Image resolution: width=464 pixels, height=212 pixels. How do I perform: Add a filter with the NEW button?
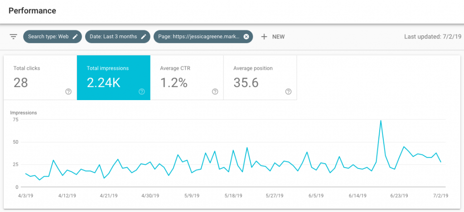click(x=273, y=37)
